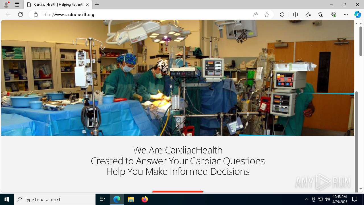The height and width of the screenshot is (205, 364).
Task: Click the operating room hero image
Action: 178,78
